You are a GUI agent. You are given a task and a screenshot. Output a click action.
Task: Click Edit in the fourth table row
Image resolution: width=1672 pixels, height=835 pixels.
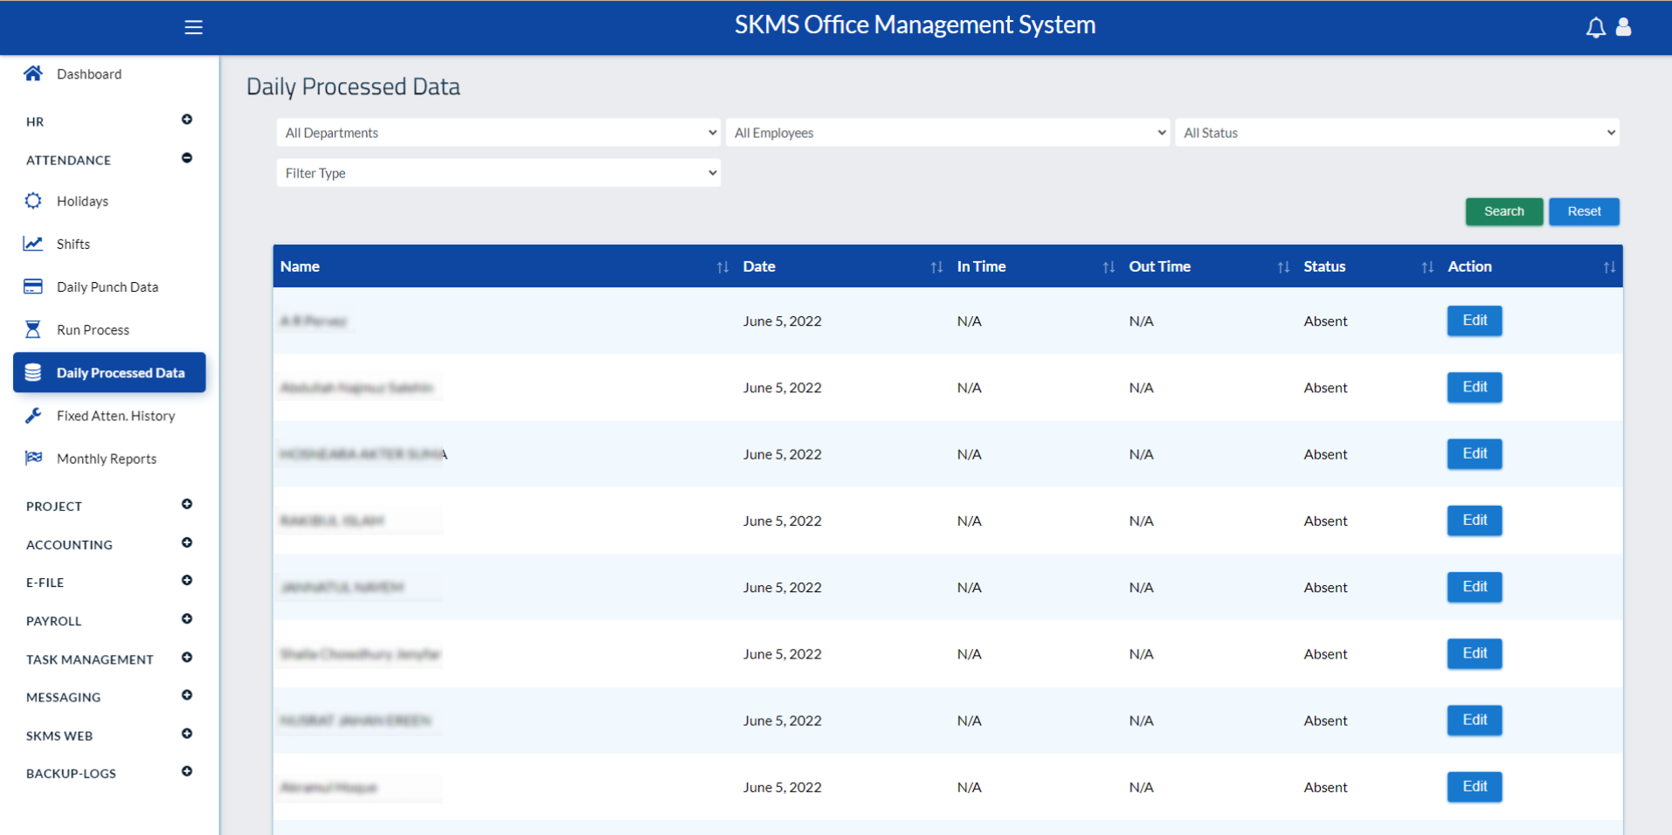(1475, 520)
